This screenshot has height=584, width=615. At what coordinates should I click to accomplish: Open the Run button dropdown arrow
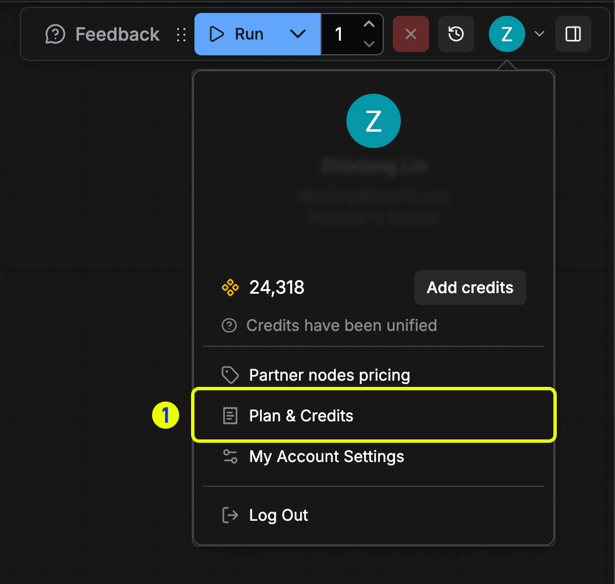pyautogui.click(x=298, y=34)
